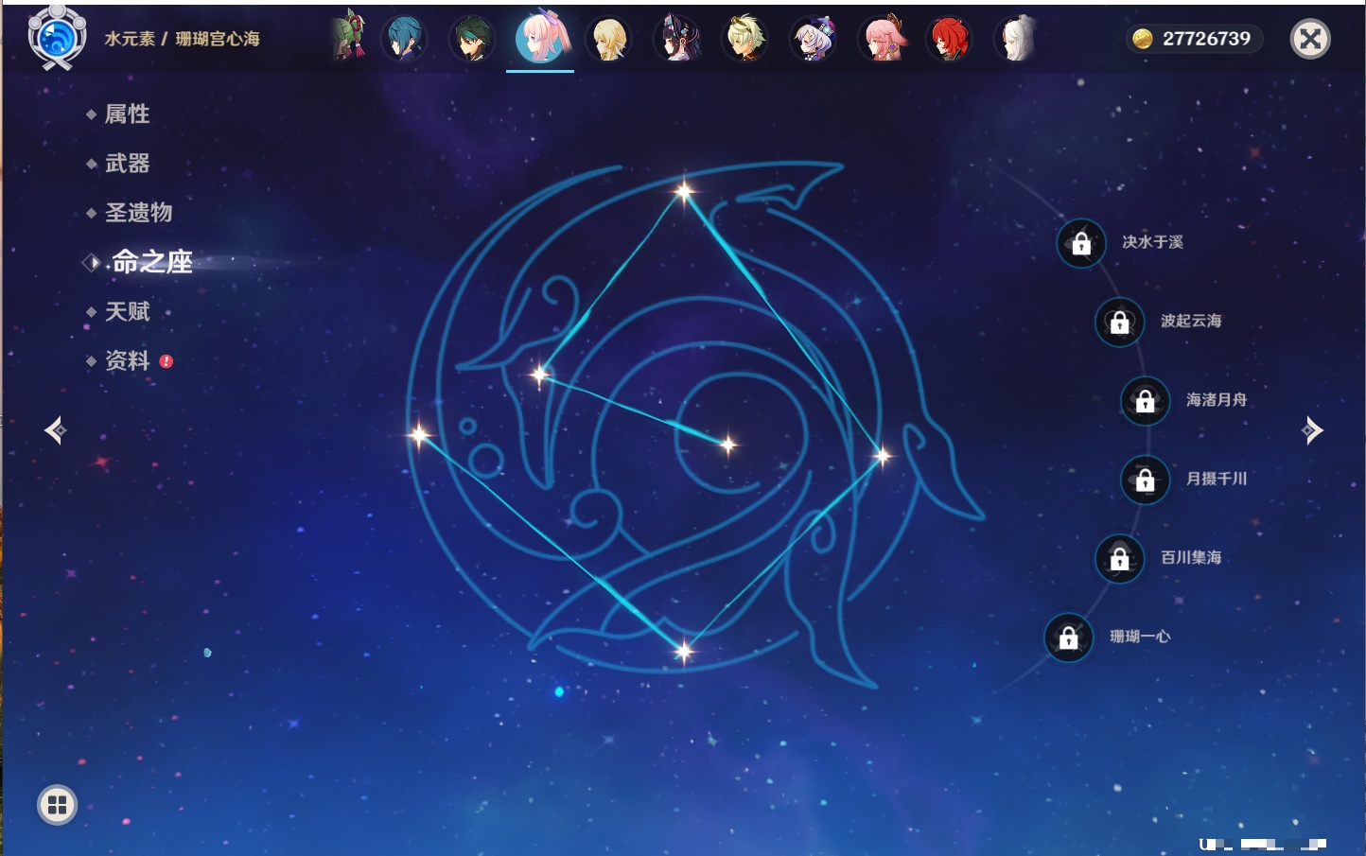This screenshot has width=1366, height=856.
Task: Open the locked constellation 月摄千川
Action: 1145,480
